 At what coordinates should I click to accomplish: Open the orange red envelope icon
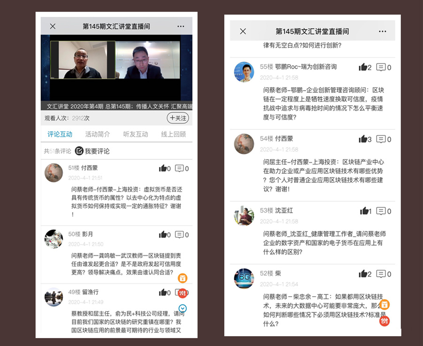click(182, 278)
